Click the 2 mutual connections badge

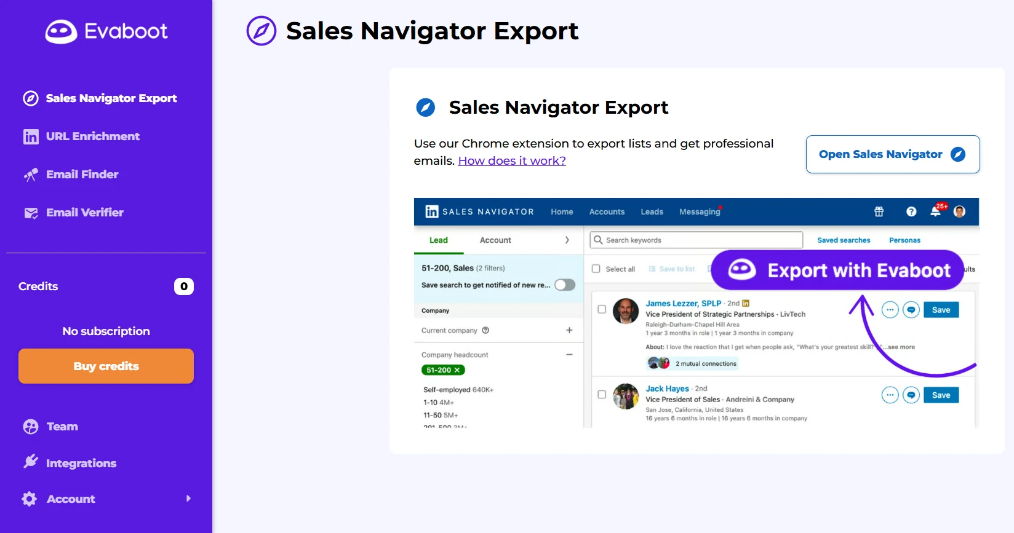(x=692, y=363)
